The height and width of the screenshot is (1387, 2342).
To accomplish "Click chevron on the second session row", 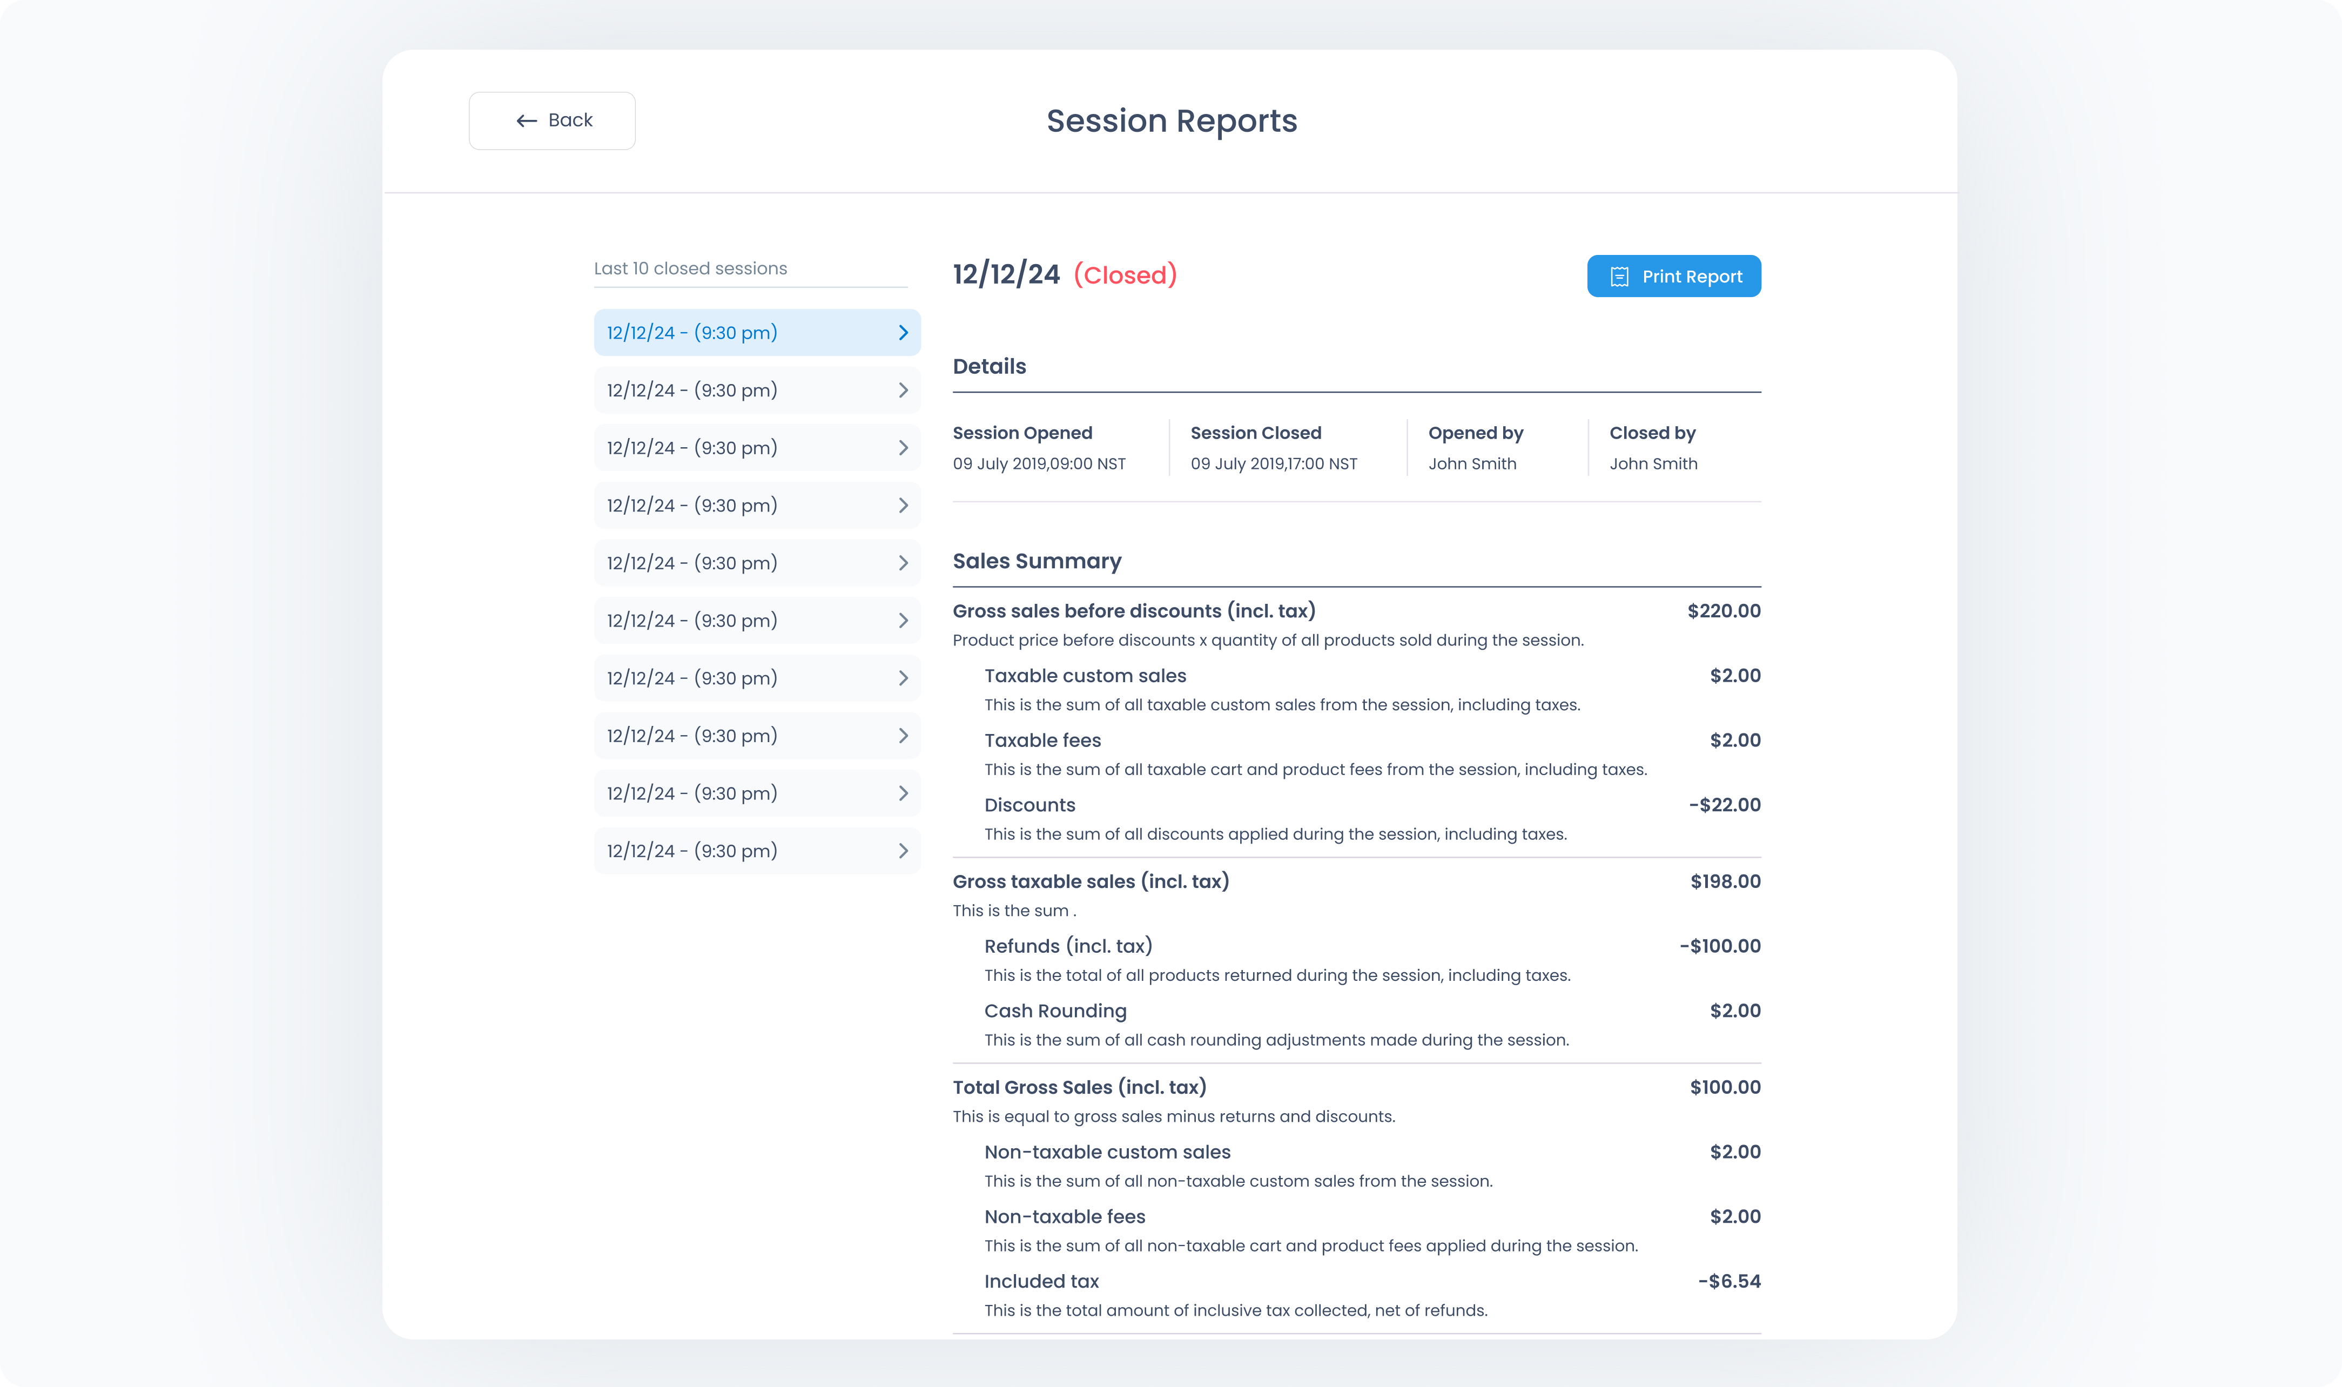I will coord(903,390).
